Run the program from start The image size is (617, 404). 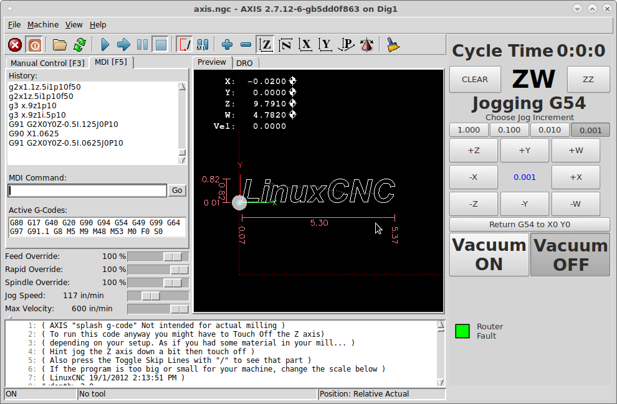pyautogui.click(x=105, y=45)
